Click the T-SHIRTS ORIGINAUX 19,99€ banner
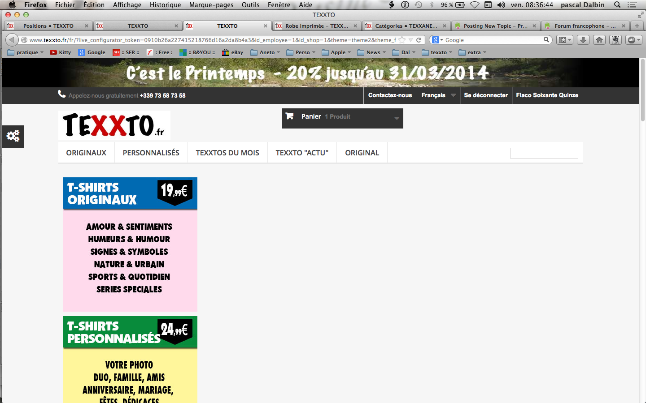This screenshot has width=646, height=403. coord(130,193)
